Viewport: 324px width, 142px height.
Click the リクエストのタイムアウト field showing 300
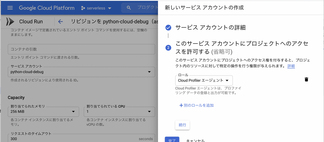coord(81,138)
